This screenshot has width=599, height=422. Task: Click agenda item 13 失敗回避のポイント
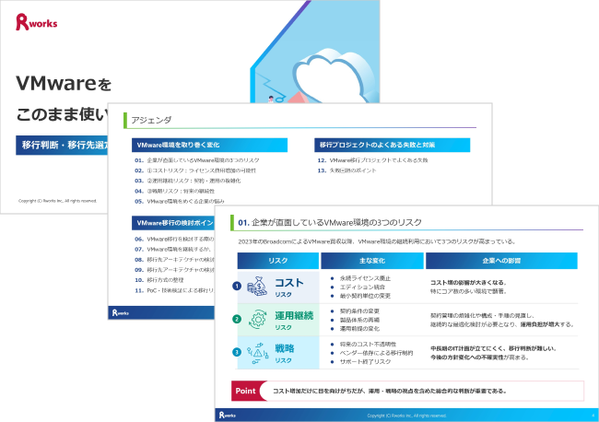tap(346, 170)
